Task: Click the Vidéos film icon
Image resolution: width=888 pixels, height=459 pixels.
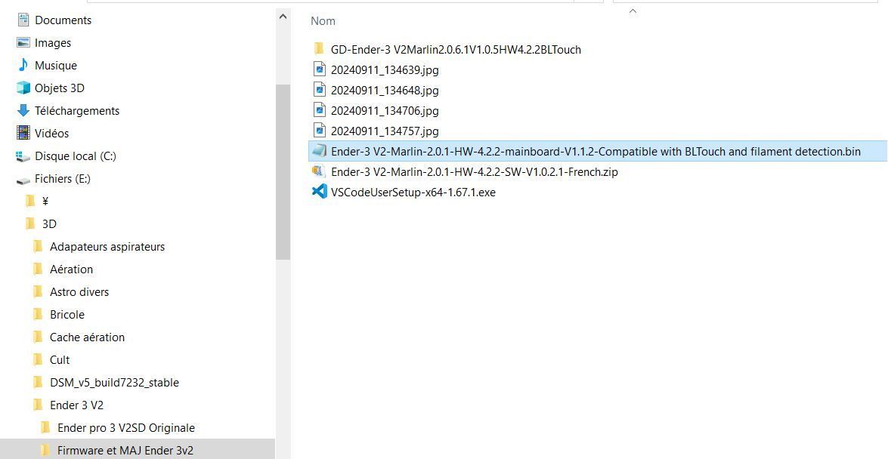Action: click(x=23, y=133)
